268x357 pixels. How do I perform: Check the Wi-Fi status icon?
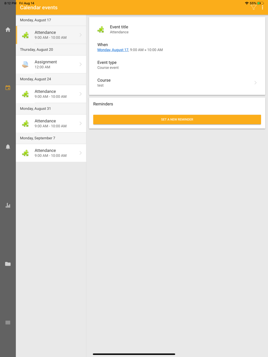(x=247, y=3)
